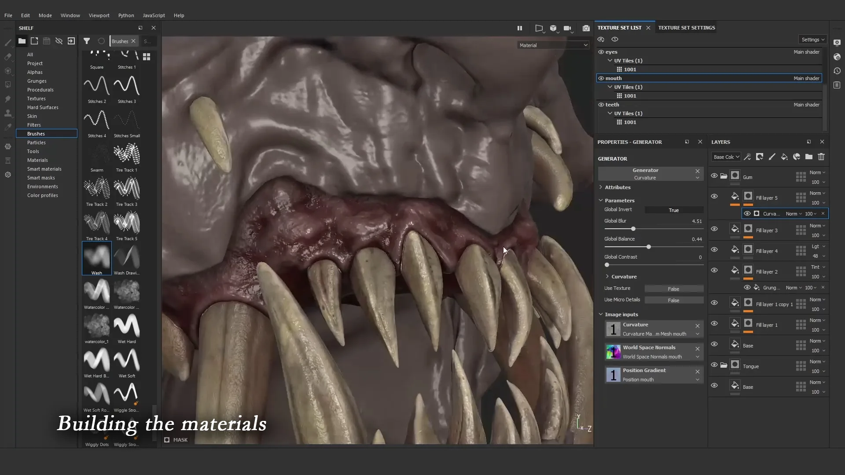
Task: Toggle Use Texture from False
Action: point(674,289)
